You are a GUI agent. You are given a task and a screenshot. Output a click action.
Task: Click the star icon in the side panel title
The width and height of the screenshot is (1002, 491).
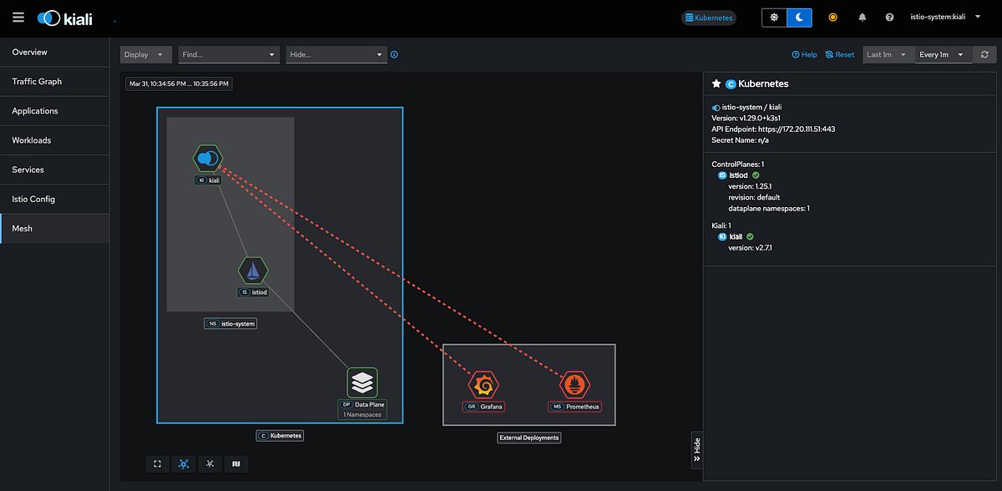coord(716,84)
